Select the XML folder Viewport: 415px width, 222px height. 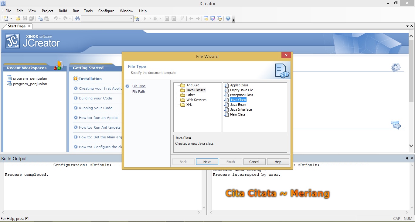[x=189, y=105]
